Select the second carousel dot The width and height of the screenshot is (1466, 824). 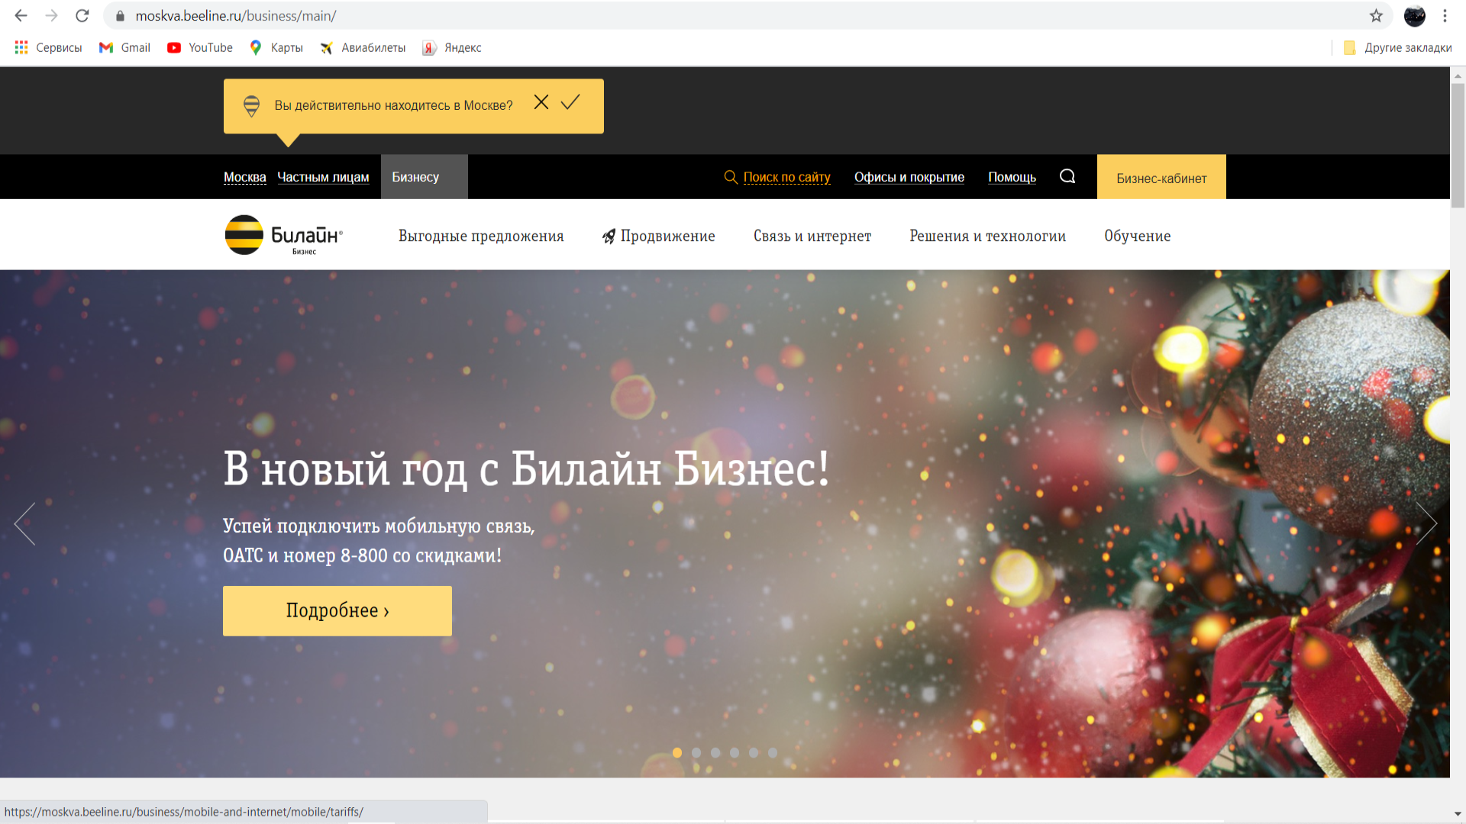696,752
